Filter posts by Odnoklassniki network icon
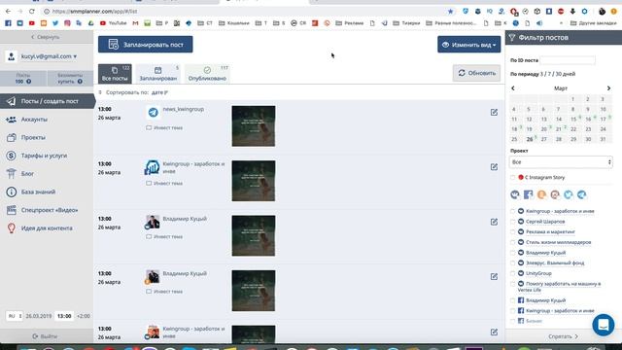The image size is (622, 350). tap(541, 194)
